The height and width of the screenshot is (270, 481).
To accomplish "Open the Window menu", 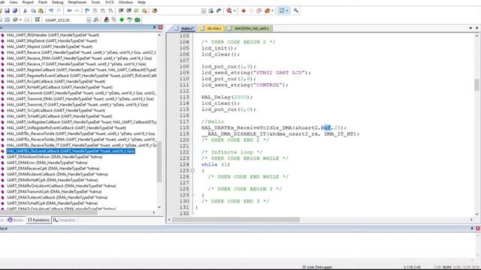I will pyautogui.click(x=126, y=2).
